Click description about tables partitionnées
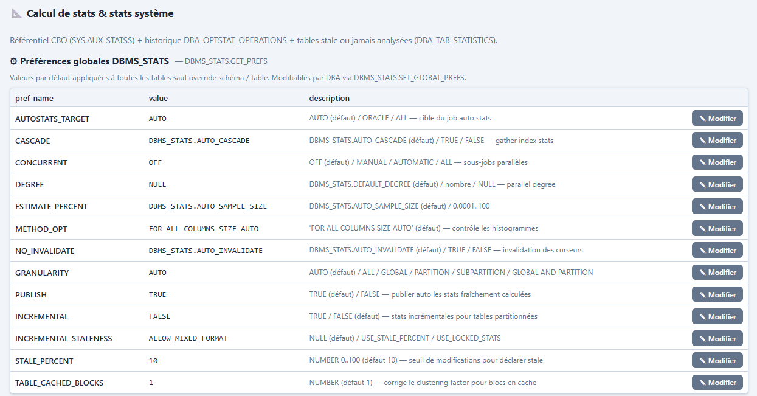 (423, 316)
